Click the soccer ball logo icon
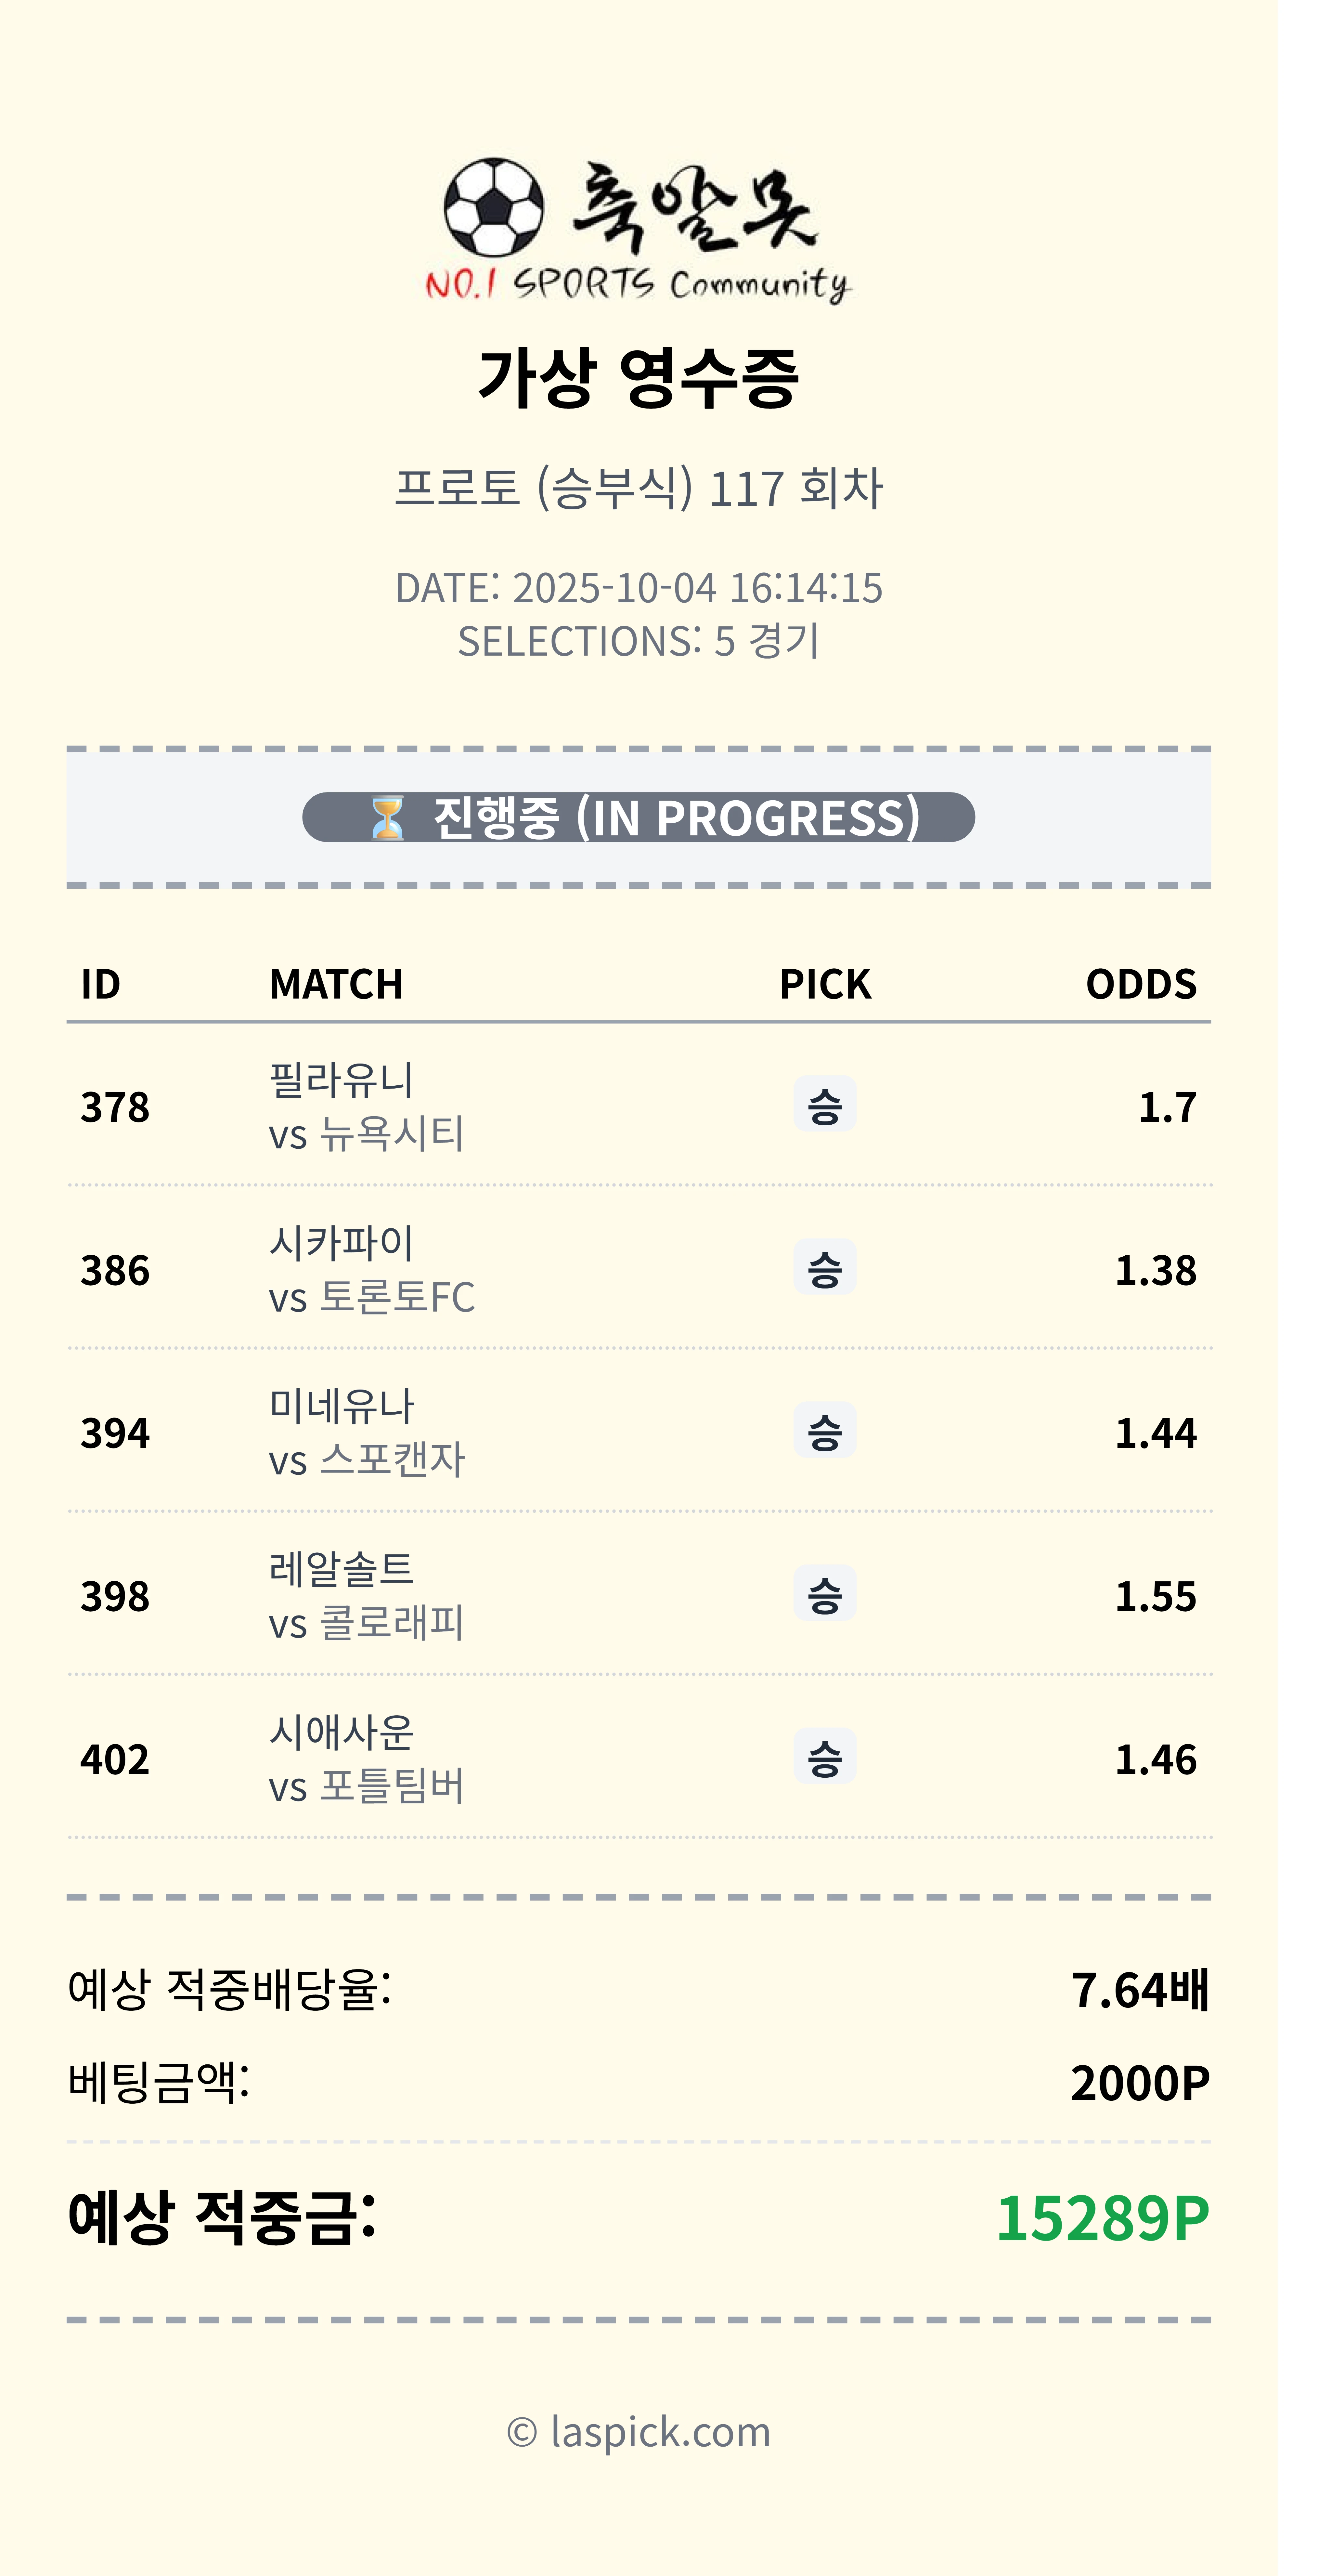Viewport: 1331px width, 2576px height. (494, 207)
